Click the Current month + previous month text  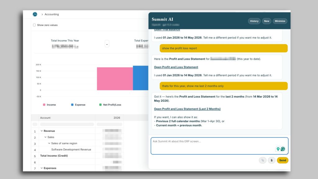pyautogui.click(x=179, y=126)
